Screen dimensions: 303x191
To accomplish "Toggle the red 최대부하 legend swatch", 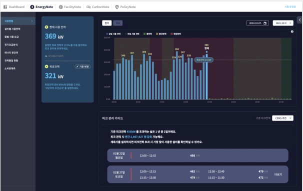I will (171, 34).
